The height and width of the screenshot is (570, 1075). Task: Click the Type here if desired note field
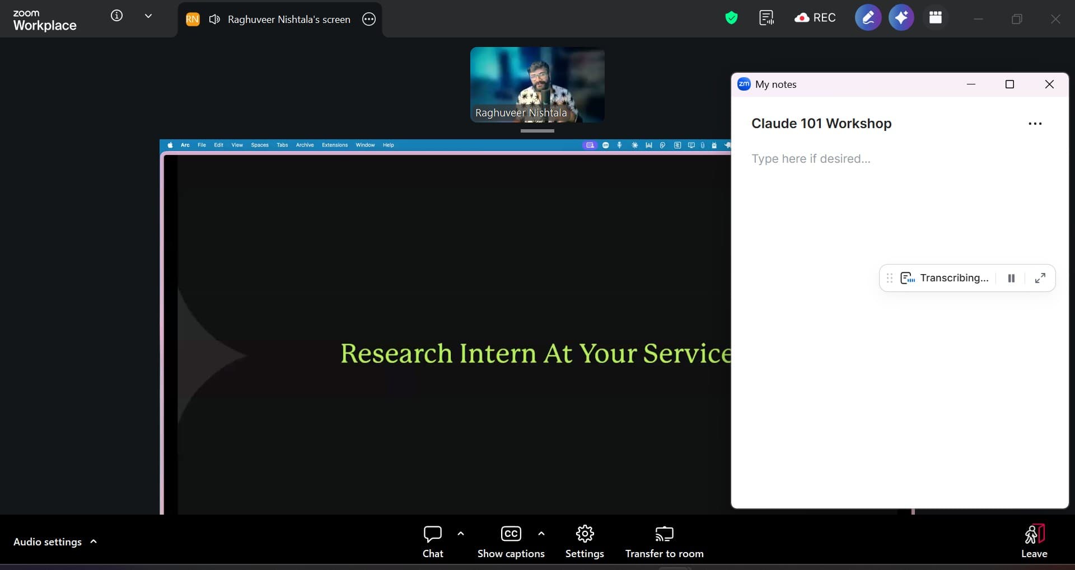coord(811,159)
